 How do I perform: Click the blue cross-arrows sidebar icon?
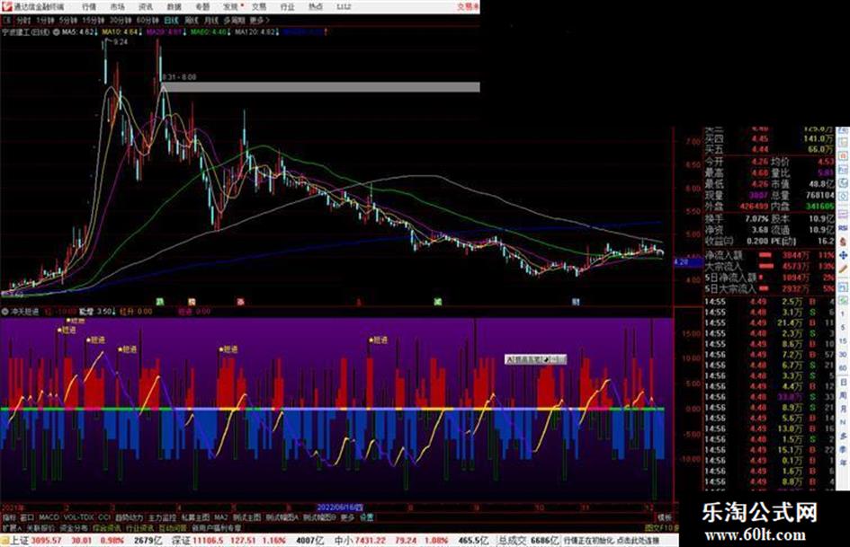pyautogui.click(x=844, y=255)
